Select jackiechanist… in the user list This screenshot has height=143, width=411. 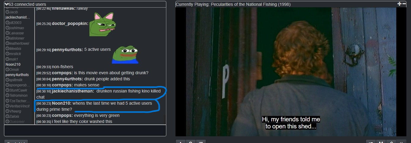[x=18, y=17]
